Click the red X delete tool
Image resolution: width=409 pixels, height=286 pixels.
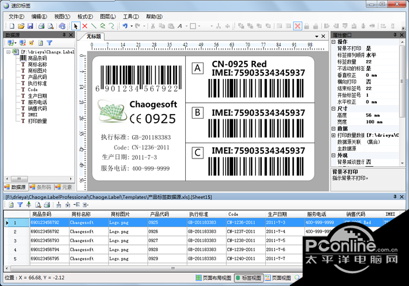[x=85, y=26]
